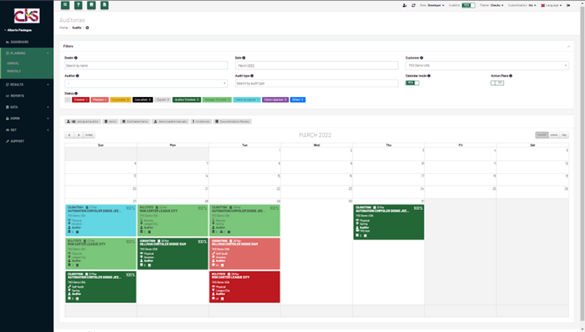Filter by the red Created status badge
This screenshot has height=332, width=585.
[81, 100]
